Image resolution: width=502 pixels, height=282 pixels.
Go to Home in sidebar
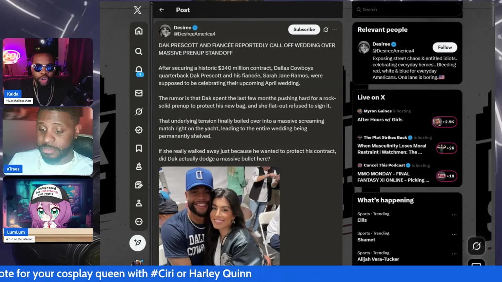click(x=139, y=31)
